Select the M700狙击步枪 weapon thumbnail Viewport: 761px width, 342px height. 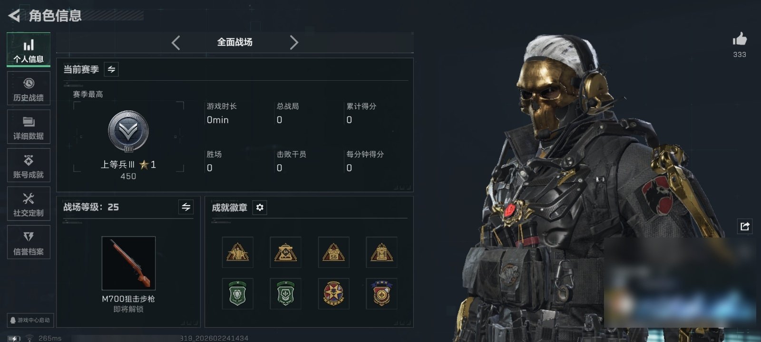pyautogui.click(x=128, y=263)
